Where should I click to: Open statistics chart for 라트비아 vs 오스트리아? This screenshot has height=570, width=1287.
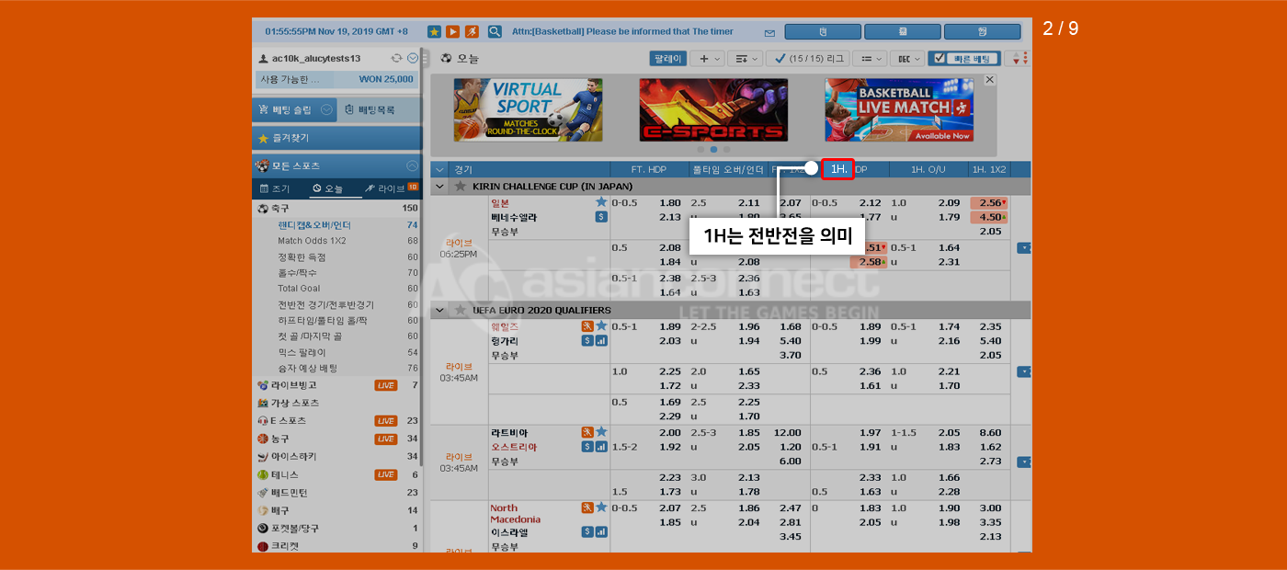[x=601, y=447]
